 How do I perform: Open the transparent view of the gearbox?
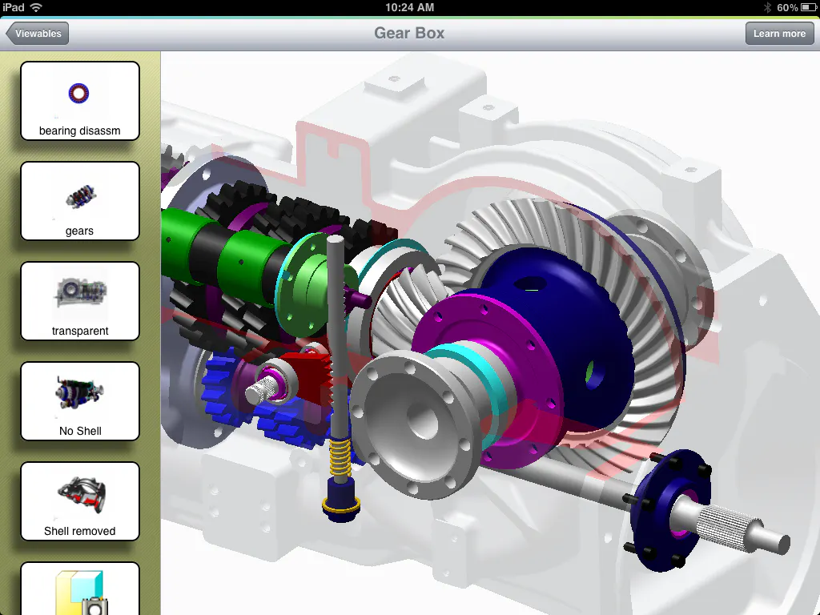(x=80, y=301)
